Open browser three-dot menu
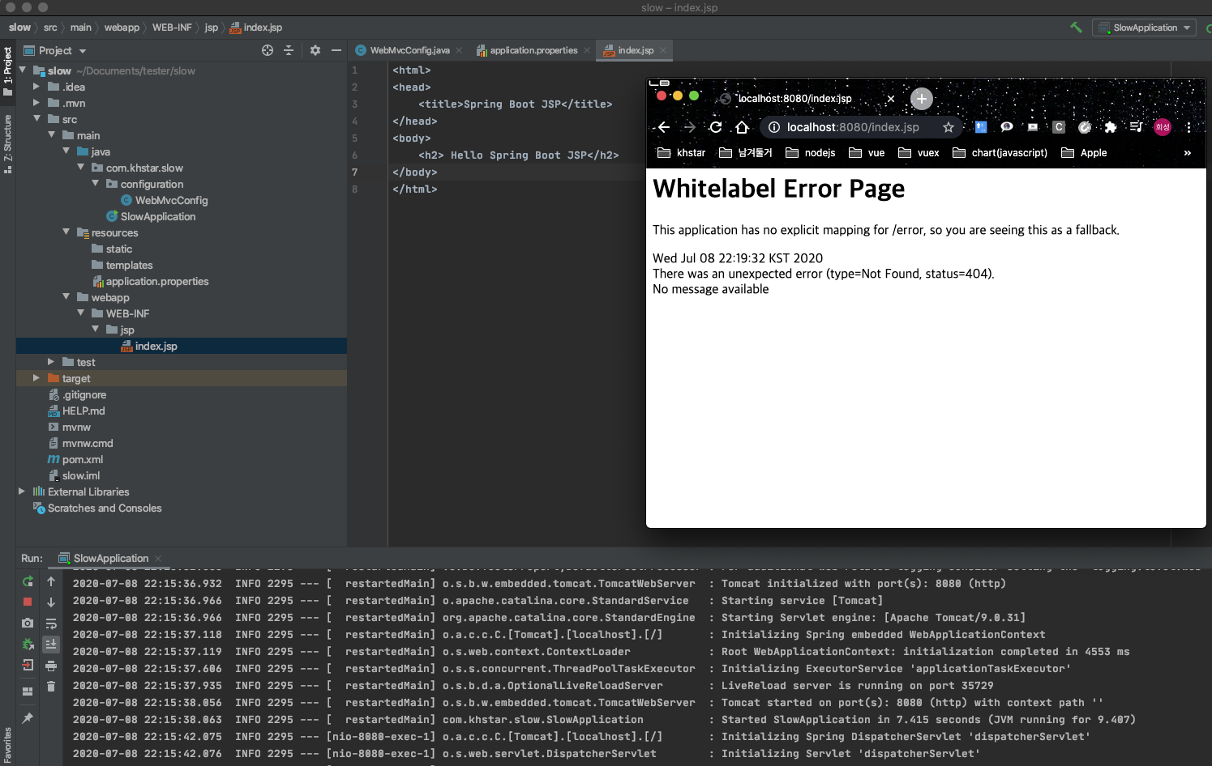This screenshot has height=766, width=1212. [1188, 127]
